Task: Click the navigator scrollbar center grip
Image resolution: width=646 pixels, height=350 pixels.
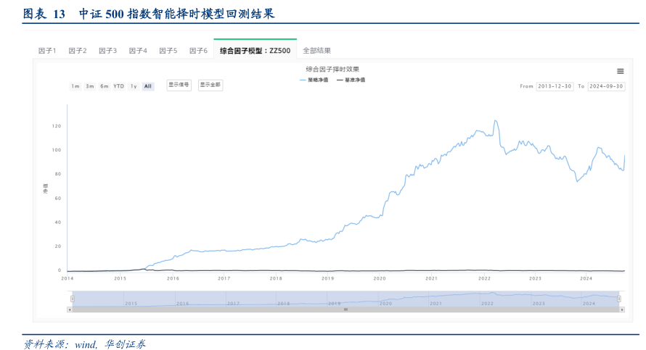Action: [346, 309]
